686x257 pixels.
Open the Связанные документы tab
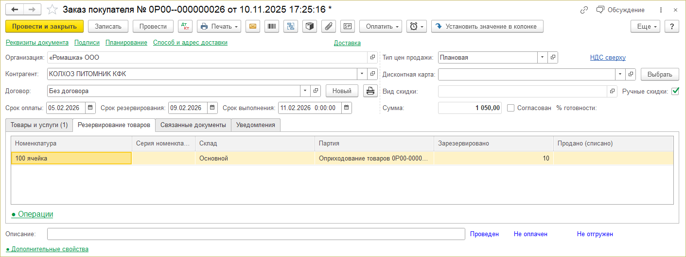tap(193, 125)
